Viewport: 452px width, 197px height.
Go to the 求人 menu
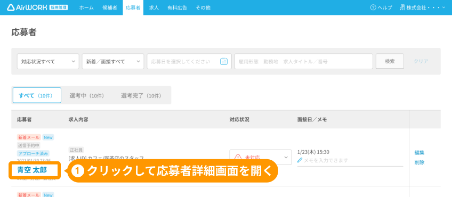(154, 8)
